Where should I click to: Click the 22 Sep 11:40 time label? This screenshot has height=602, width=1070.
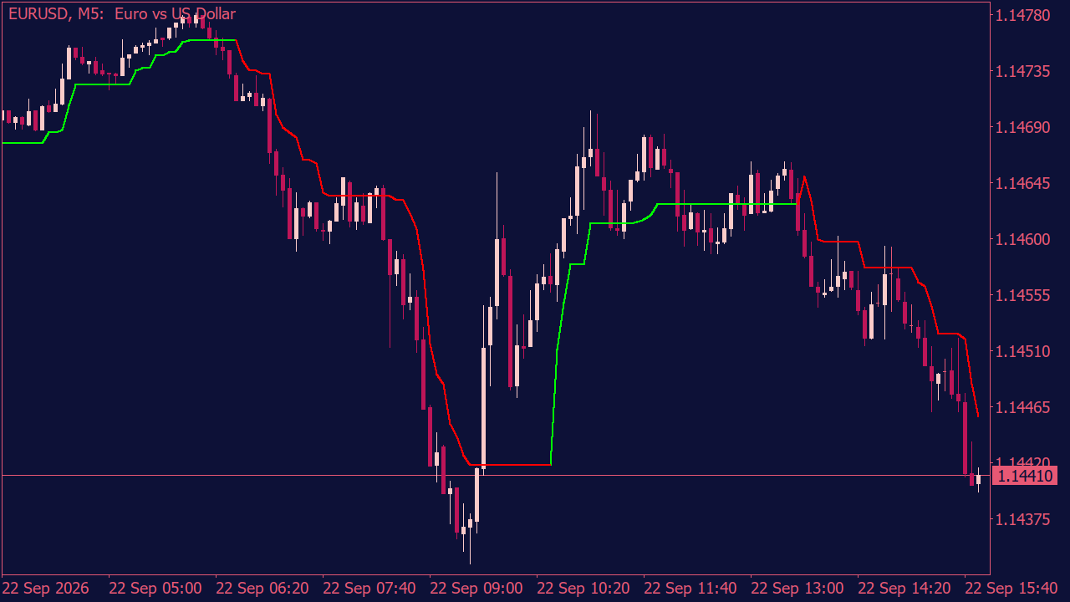[x=690, y=588]
